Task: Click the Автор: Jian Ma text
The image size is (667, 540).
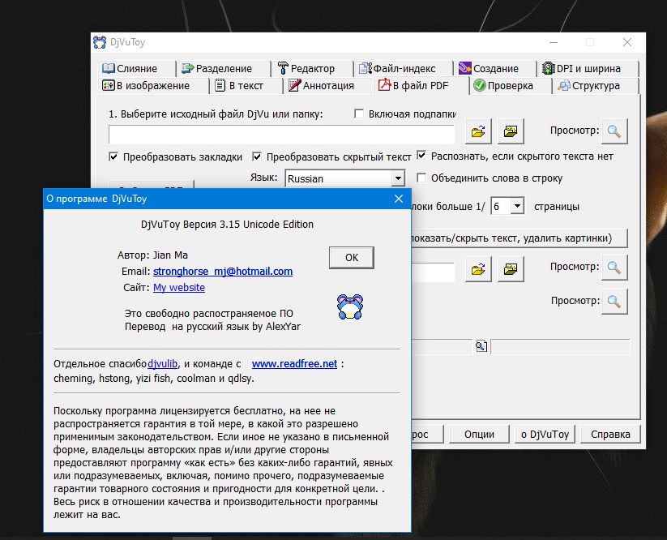Action: point(152,255)
